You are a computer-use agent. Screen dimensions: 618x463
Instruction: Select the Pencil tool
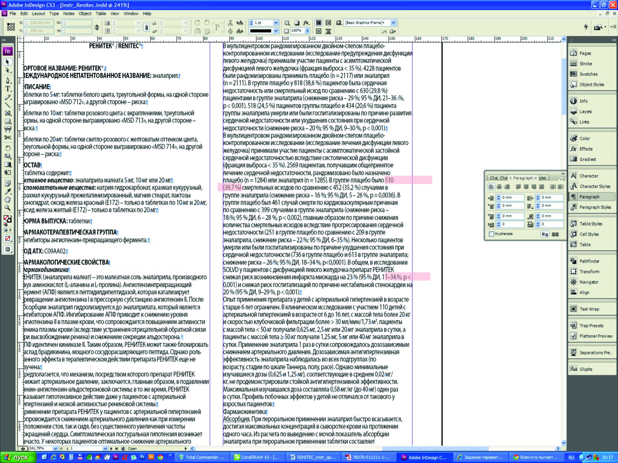coord(8,97)
